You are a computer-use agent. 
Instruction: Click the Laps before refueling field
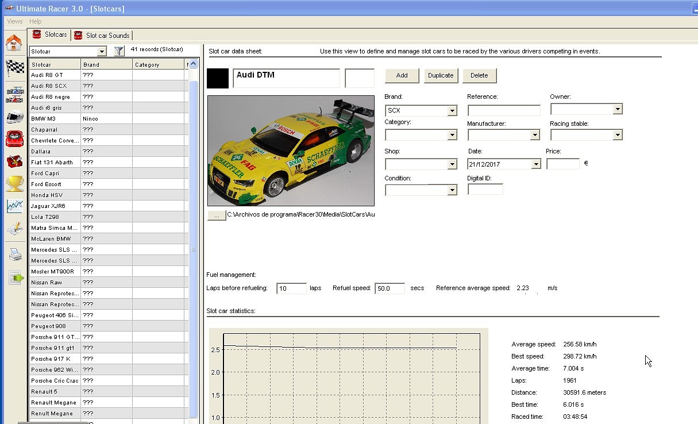point(291,288)
